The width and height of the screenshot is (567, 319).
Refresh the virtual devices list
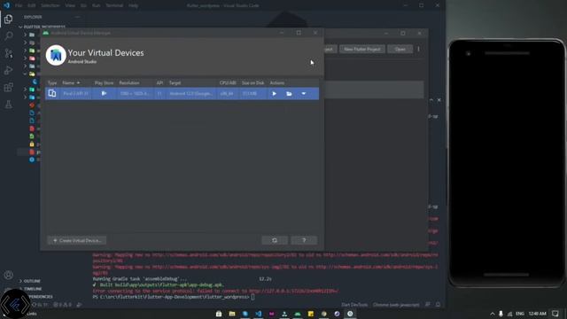click(x=275, y=240)
